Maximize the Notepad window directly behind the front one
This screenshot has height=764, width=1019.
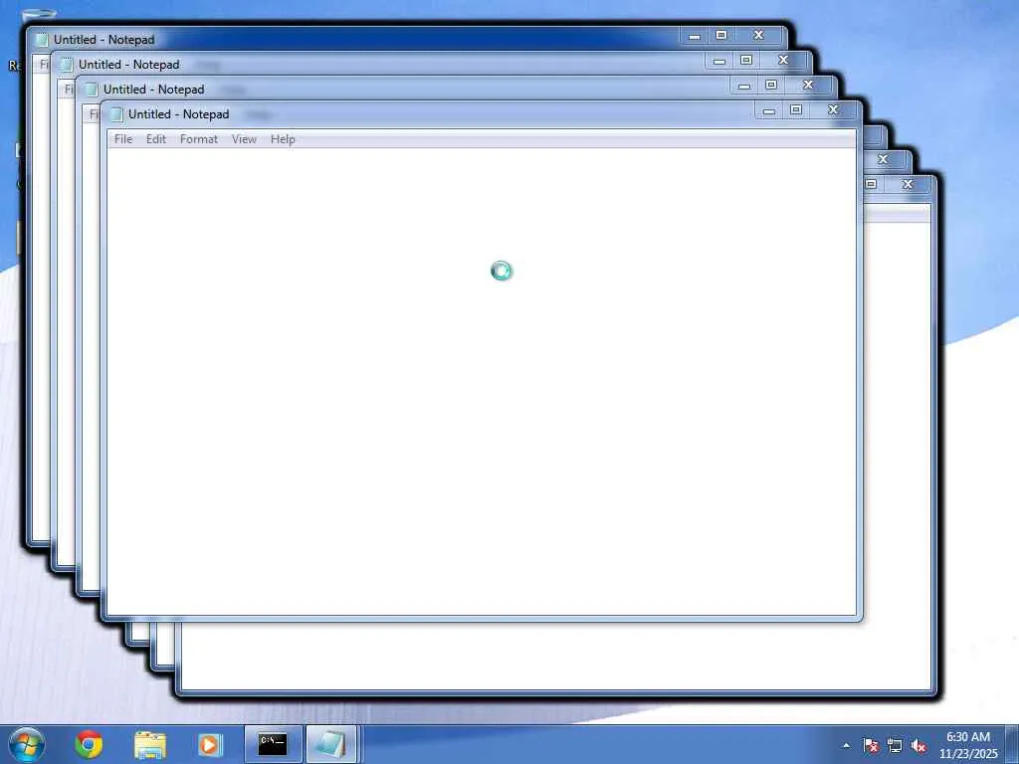[771, 86]
